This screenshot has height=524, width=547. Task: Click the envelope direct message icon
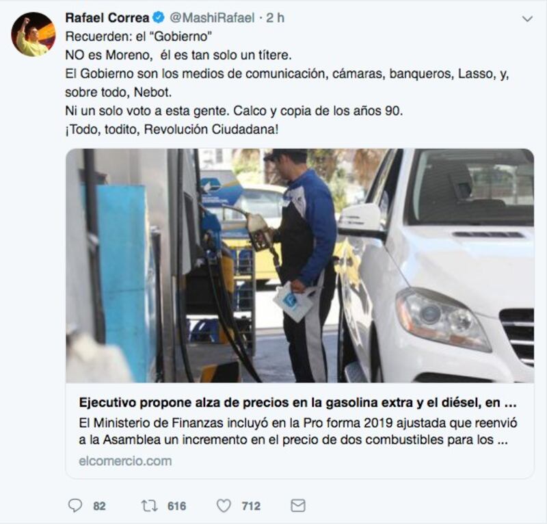pos(298,506)
